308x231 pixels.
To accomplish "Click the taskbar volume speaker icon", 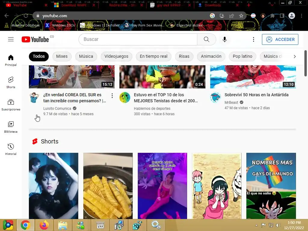I will coord(278,225).
